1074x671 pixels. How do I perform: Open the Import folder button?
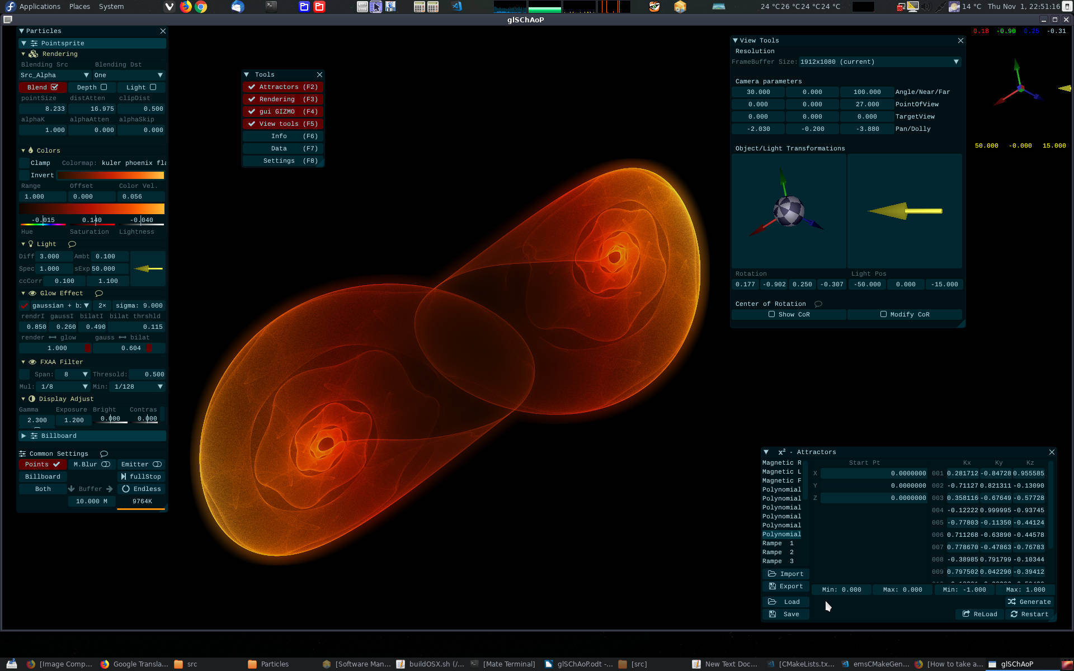point(785,574)
